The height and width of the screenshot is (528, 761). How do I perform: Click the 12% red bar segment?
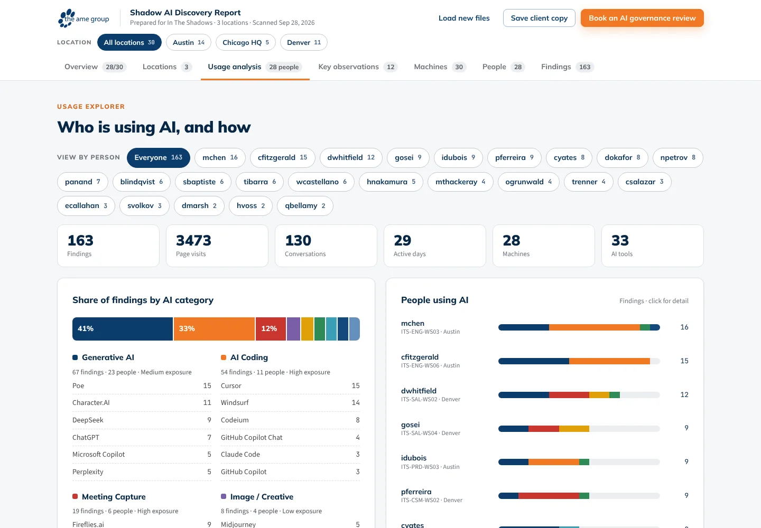click(271, 328)
